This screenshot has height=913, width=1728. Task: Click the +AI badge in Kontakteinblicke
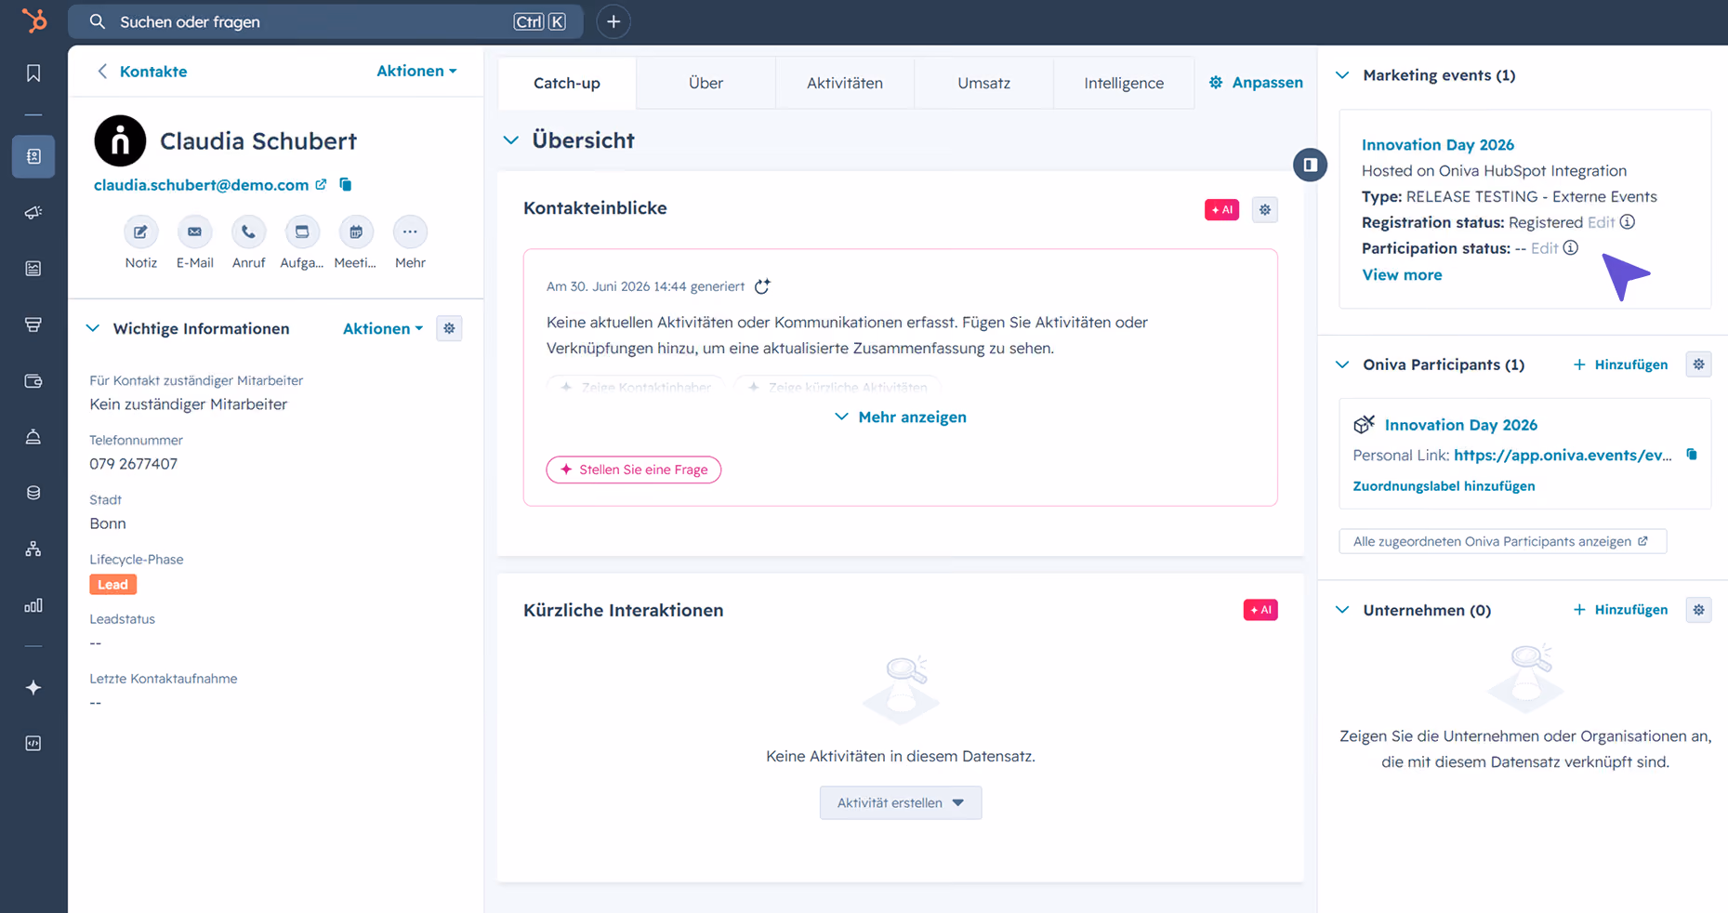[1221, 209]
